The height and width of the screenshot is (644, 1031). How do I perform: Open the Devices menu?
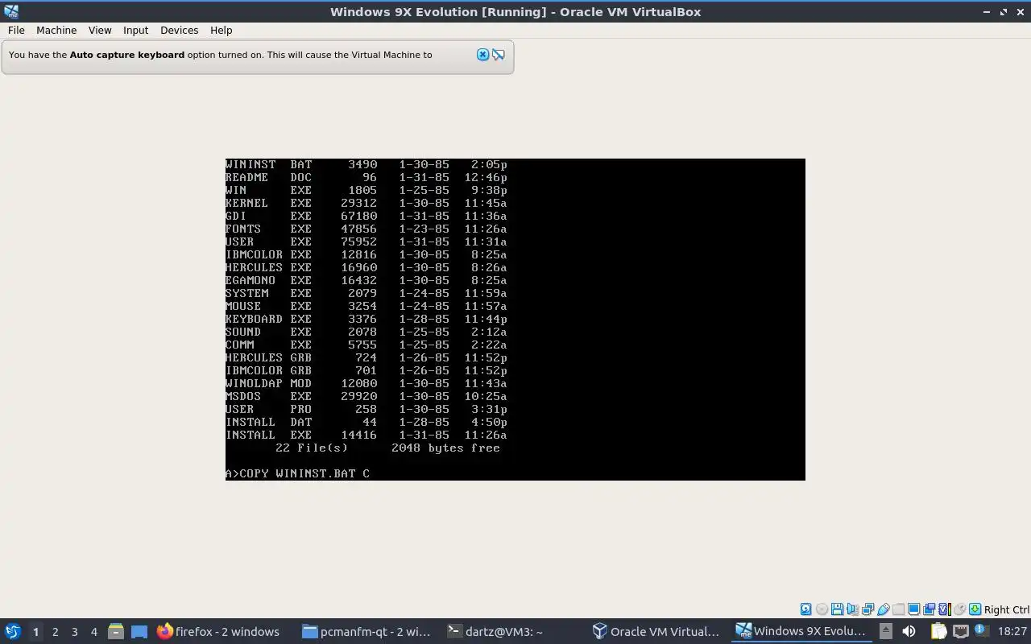[x=179, y=30]
